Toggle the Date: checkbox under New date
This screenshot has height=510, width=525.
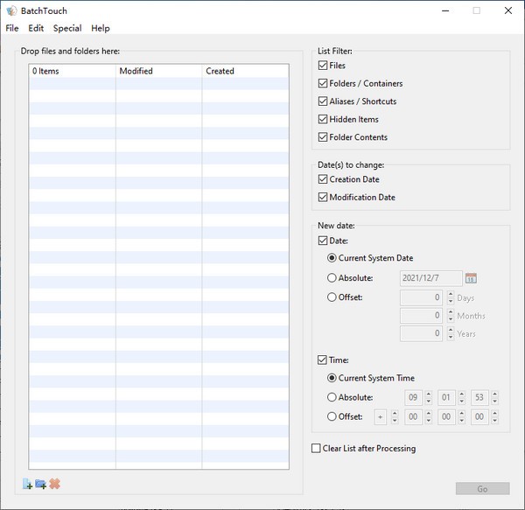323,241
